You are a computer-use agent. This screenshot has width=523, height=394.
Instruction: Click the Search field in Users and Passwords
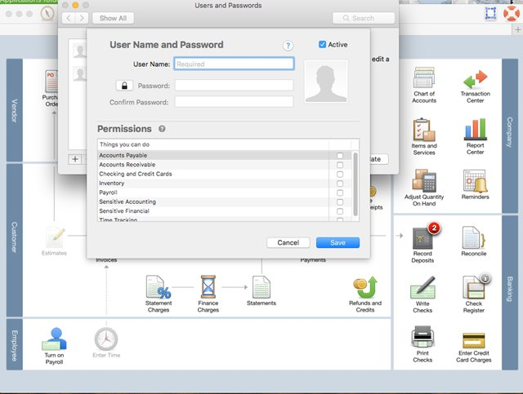coord(364,18)
